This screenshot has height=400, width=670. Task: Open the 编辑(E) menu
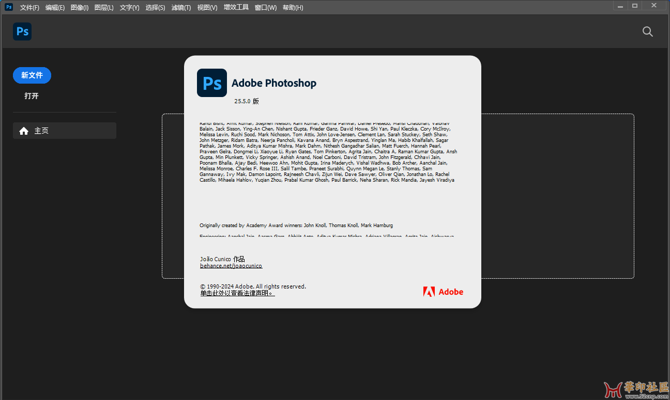pyautogui.click(x=55, y=8)
